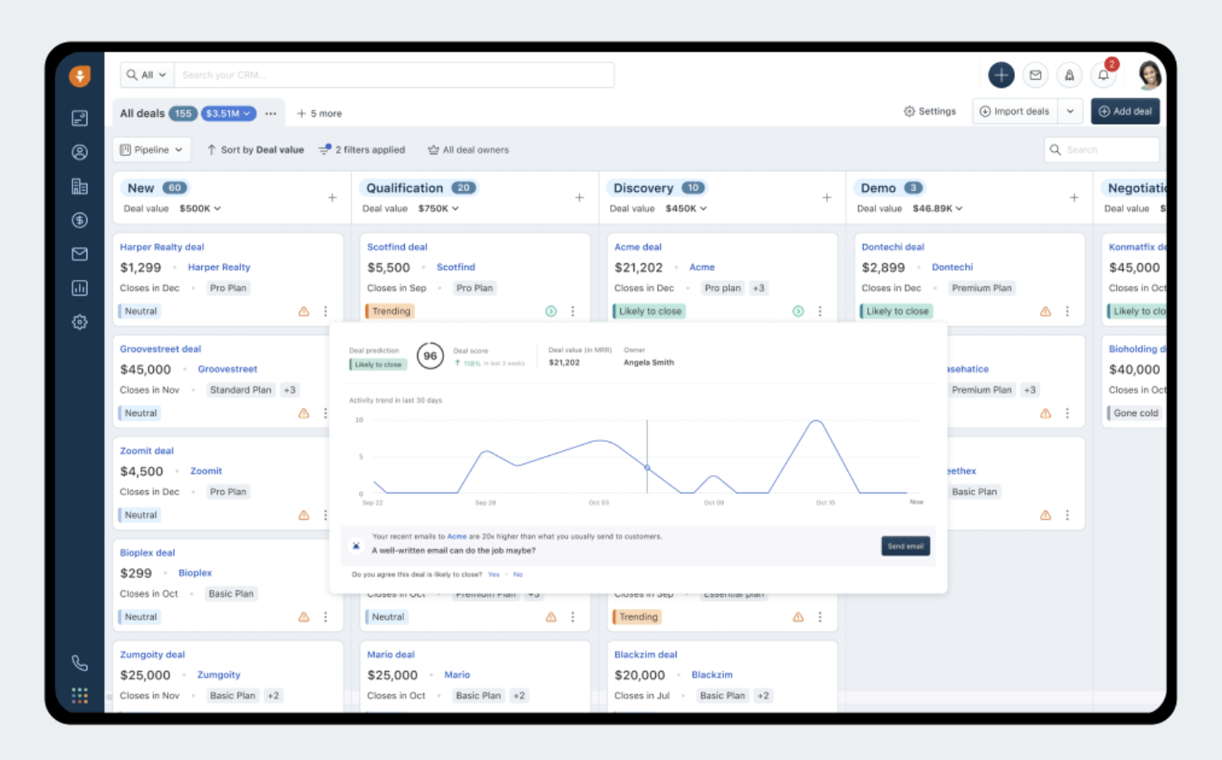Open the Import deals arrow dropdown
1222x760 pixels.
(1070, 111)
